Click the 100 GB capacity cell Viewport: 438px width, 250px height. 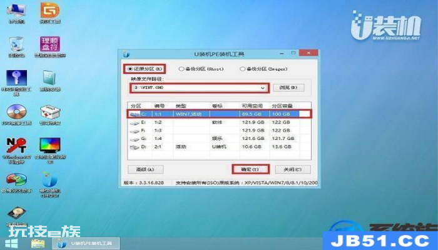[x=281, y=114]
